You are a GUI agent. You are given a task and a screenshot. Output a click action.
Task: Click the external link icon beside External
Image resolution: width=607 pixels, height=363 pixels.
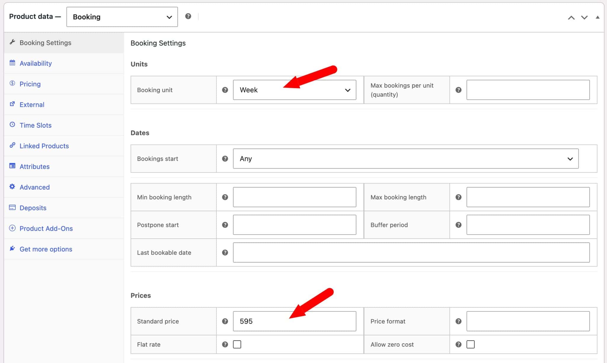tap(12, 104)
